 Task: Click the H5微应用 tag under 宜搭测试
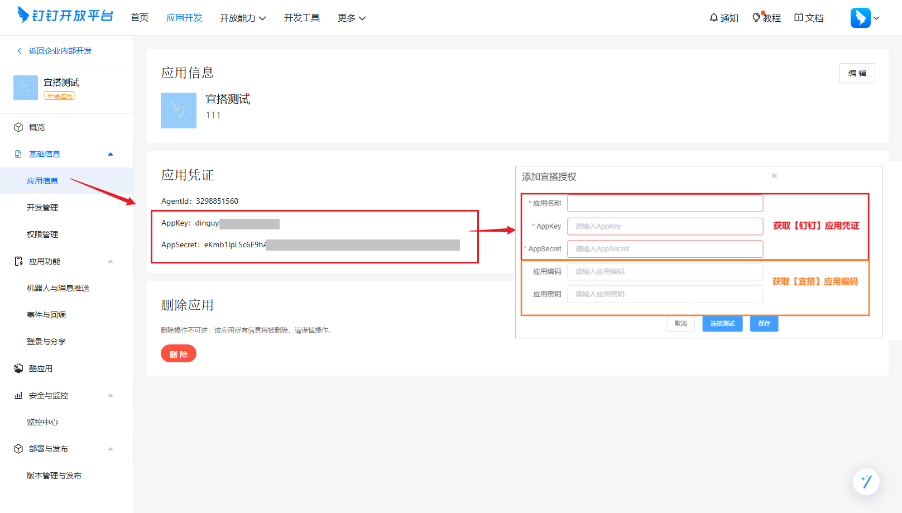point(60,96)
